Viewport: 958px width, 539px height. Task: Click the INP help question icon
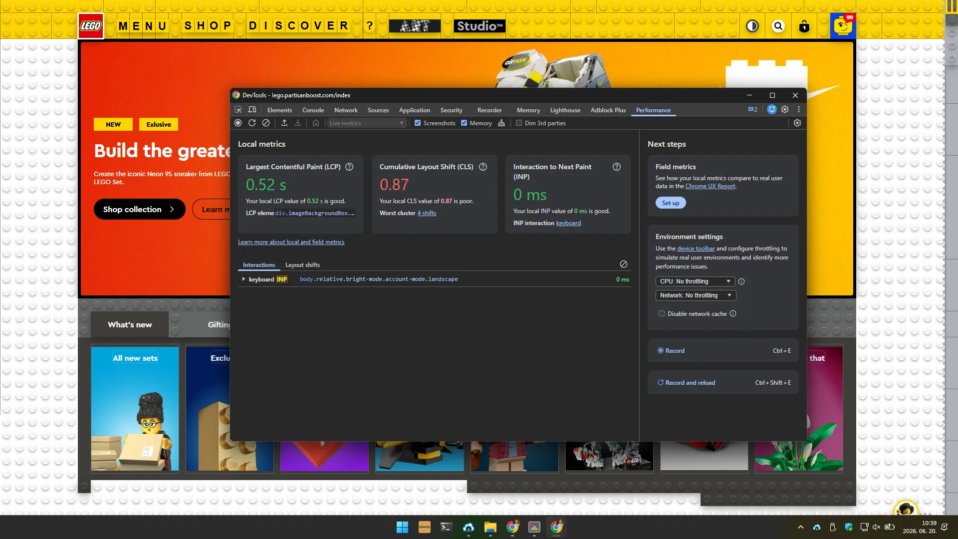(x=617, y=167)
